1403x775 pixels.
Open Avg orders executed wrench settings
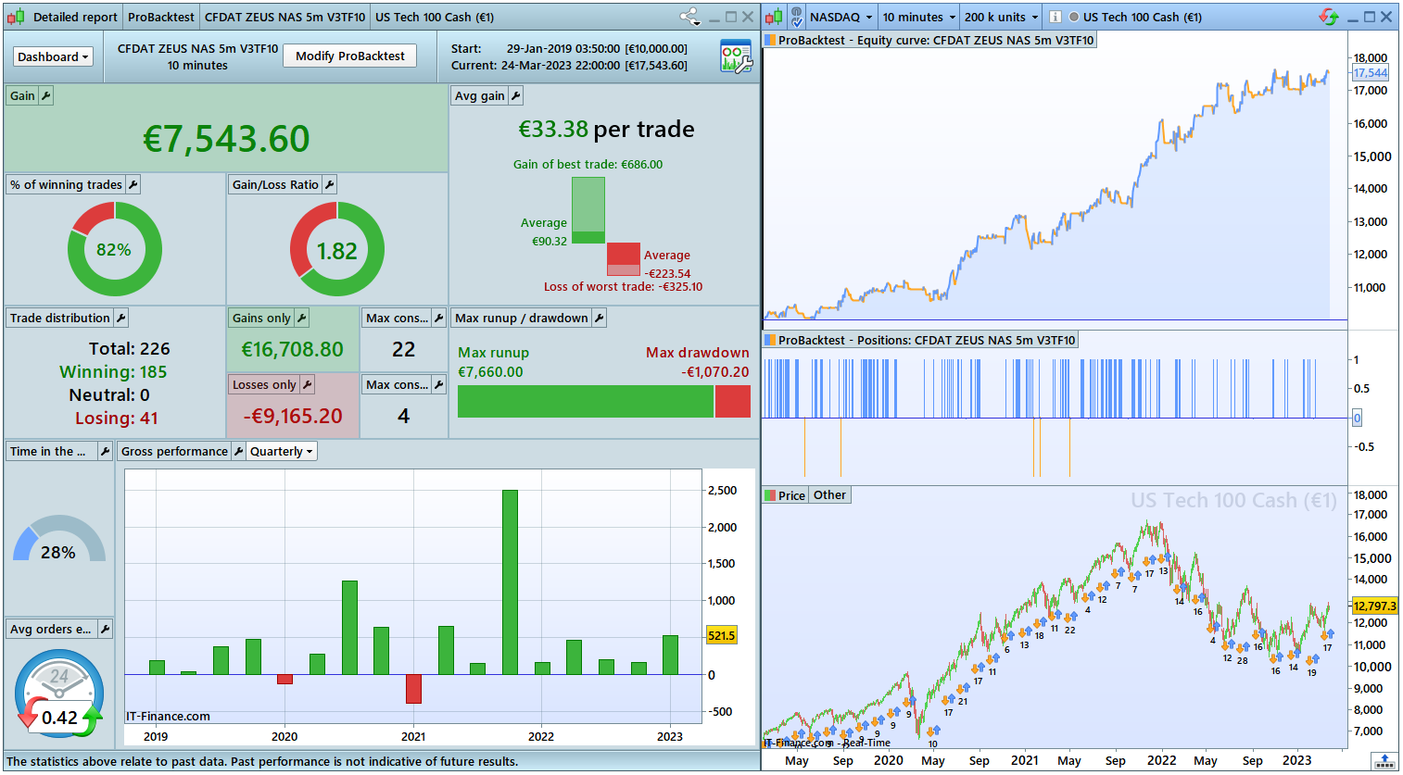[x=105, y=629]
